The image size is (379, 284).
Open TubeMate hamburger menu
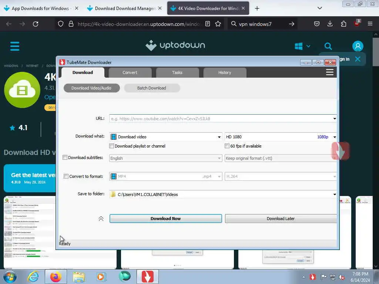330,72
